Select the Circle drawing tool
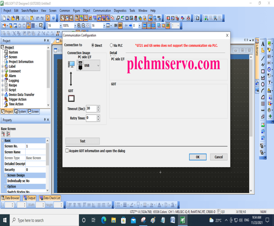 pos(263,85)
